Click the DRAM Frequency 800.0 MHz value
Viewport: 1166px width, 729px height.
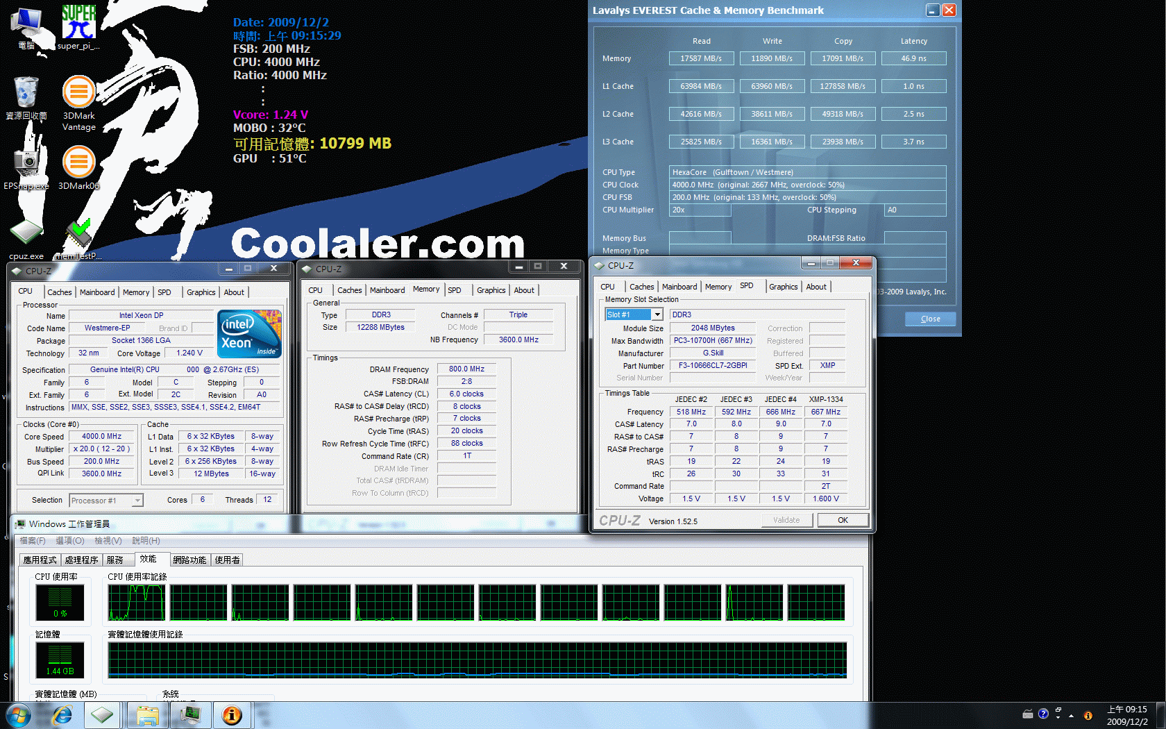pos(466,369)
